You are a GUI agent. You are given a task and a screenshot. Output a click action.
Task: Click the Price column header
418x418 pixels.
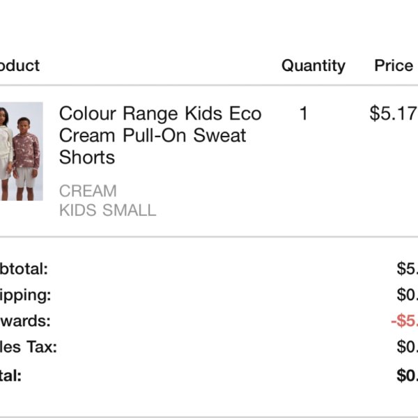(x=394, y=65)
